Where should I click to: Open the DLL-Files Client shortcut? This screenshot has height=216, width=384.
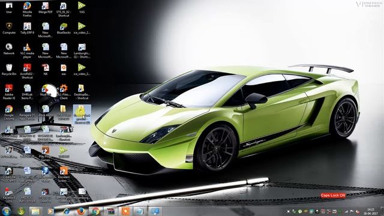point(64,92)
